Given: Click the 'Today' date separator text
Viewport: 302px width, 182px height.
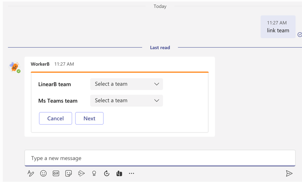Looking at the screenshot, I should click(160, 6).
